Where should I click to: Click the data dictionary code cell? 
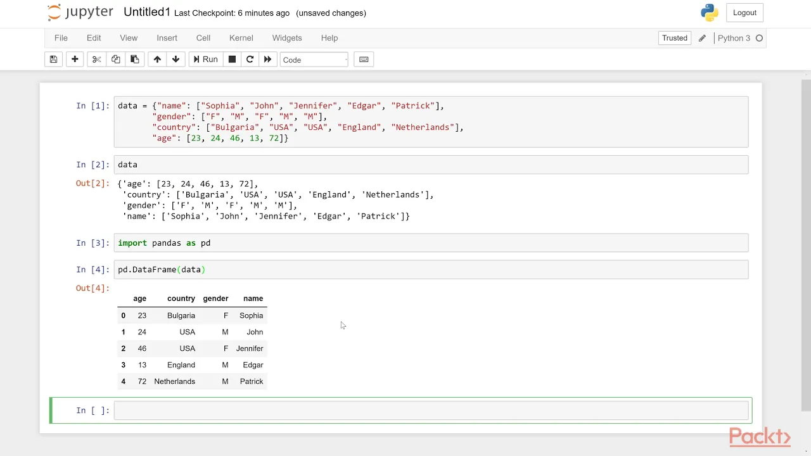click(x=431, y=122)
